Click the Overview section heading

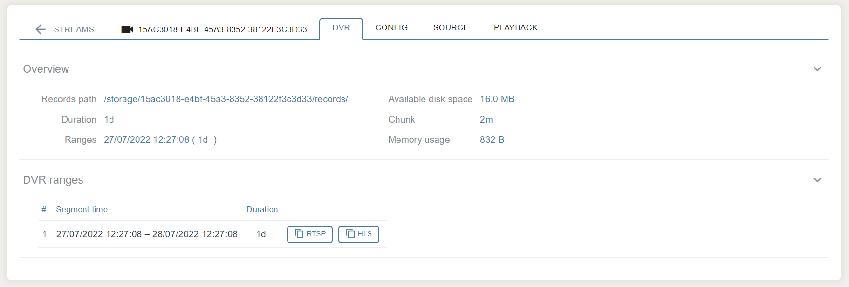46,69
